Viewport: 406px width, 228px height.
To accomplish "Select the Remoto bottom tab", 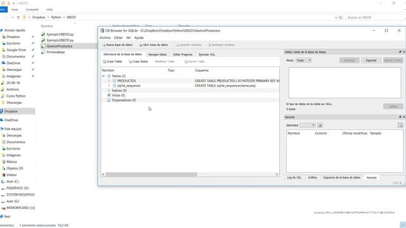I will pyautogui.click(x=372, y=178).
